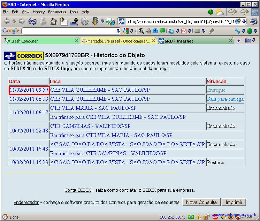Click the colorful Google services icon
This screenshot has height=221, width=260.
[x=126, y=31]
